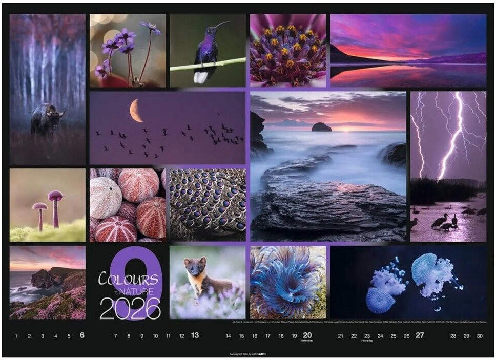Image resolution: width=496 pixels, height=362 pixels.
Task: Select the bold date 13
Action: (195, 336)
